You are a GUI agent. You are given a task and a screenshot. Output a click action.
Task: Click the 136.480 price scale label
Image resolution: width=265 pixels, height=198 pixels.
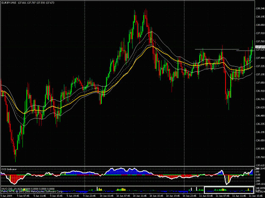(x=260, y=116)
